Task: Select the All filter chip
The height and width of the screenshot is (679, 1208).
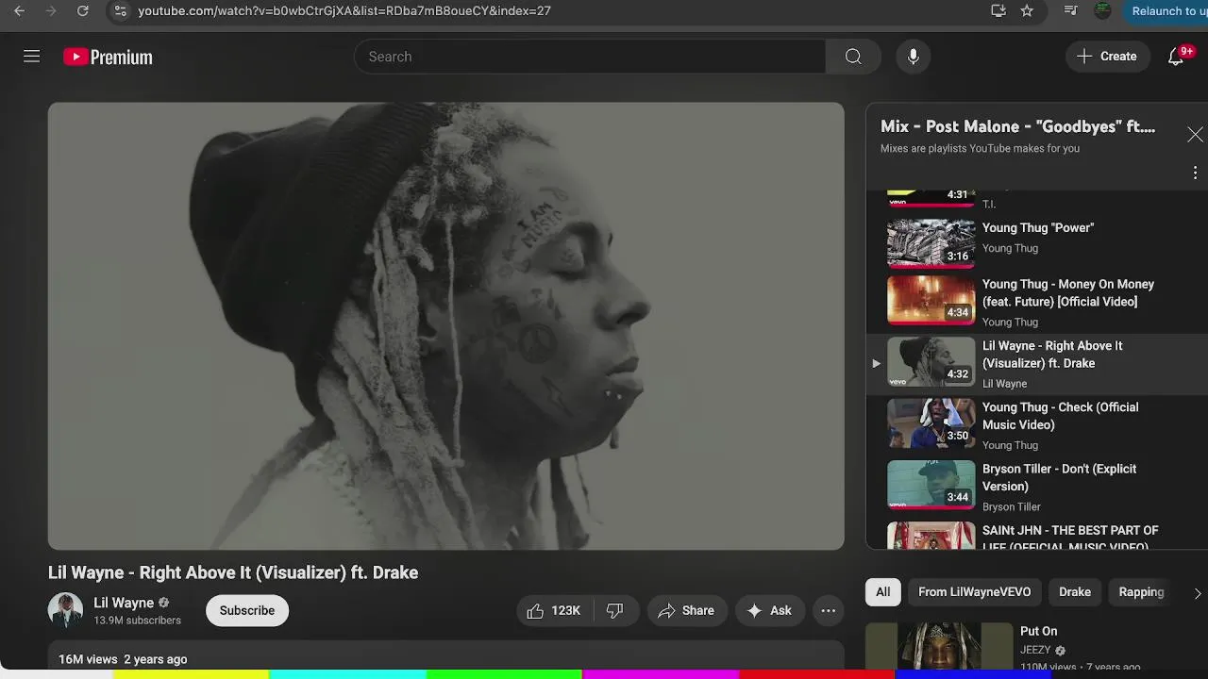Action: pos(882,592)
